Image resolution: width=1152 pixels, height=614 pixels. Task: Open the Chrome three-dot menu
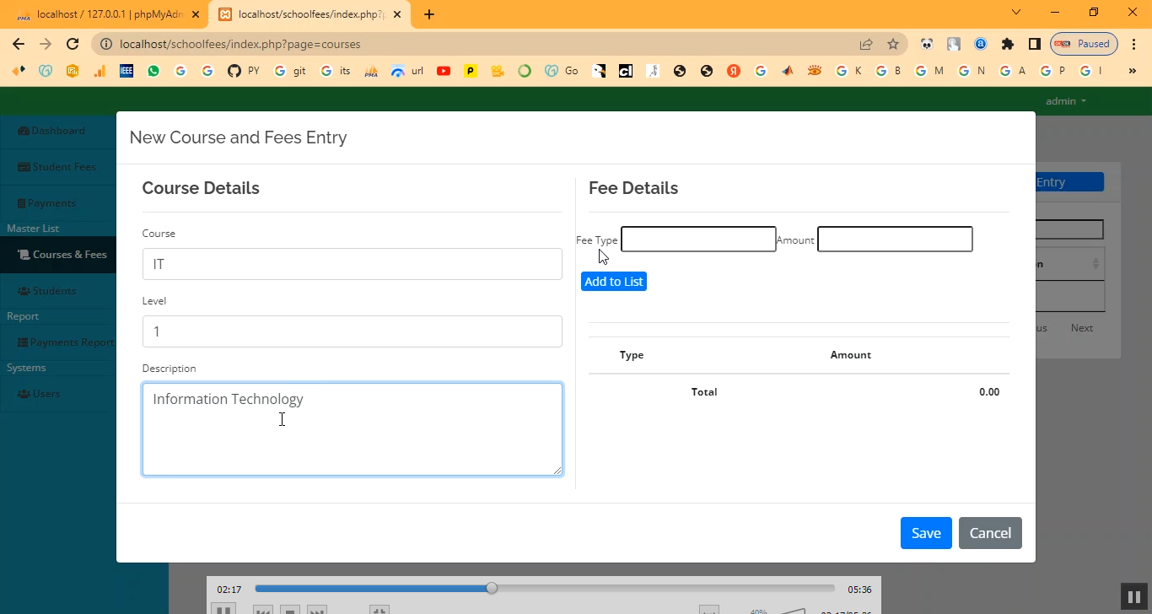click(x=1133, y=44)
